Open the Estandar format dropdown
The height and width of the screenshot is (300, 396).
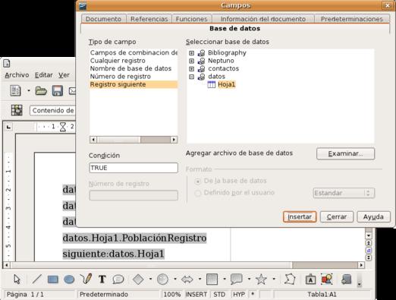[x=344, y=193]
